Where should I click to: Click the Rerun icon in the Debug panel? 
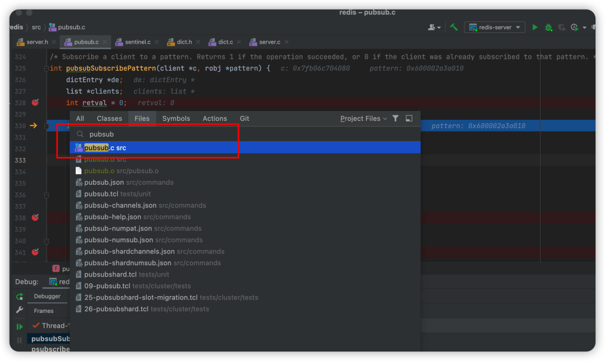click(20, 297)
